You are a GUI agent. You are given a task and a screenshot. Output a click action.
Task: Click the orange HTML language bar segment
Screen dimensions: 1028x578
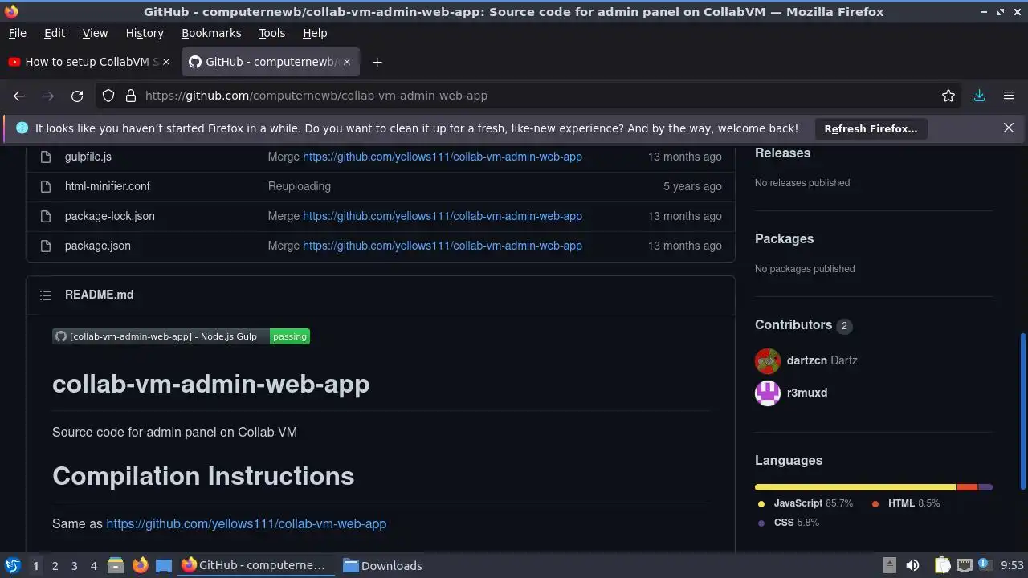click(x=967, y=487)
